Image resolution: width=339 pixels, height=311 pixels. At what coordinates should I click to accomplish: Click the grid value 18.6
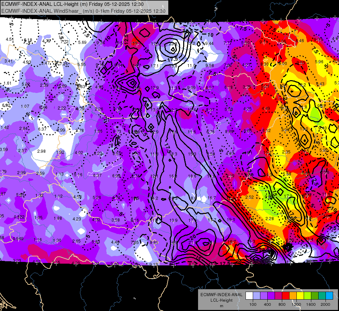pos(192,176)
